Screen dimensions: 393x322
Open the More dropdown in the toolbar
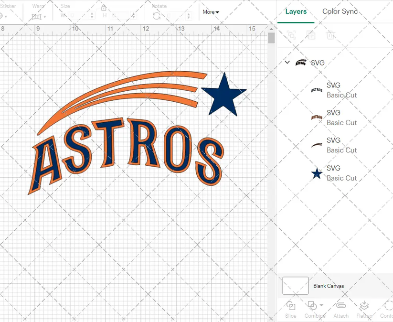[x=211, y=12]
